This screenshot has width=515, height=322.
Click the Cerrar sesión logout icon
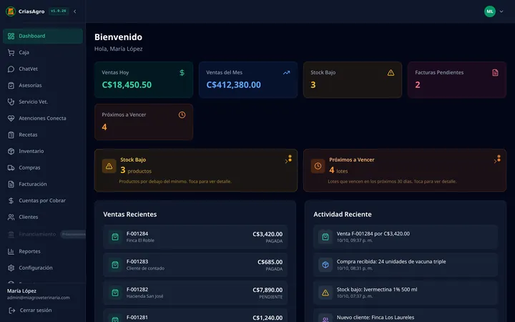point(12,310)
